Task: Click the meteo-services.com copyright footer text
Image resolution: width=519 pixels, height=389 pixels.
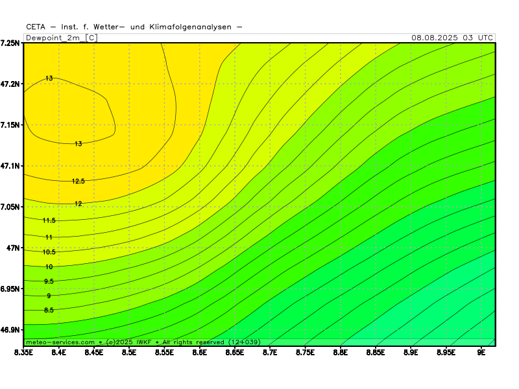Action: [143, 342]
